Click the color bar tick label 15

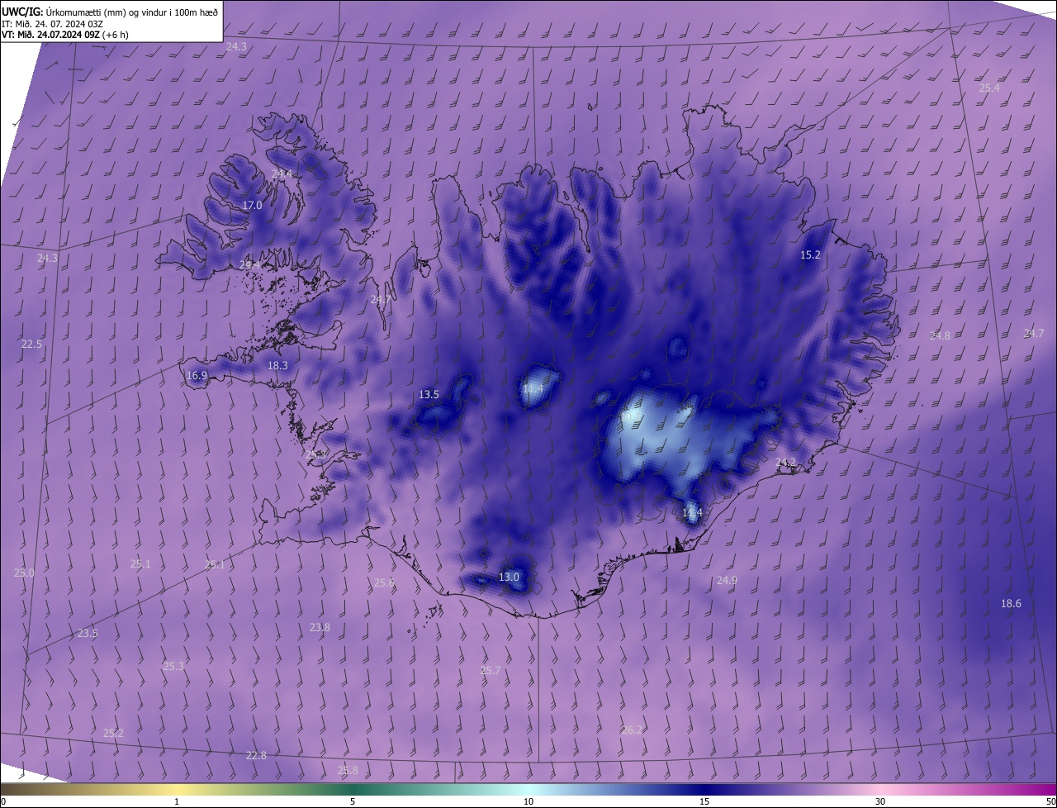pyautogui.click(x=704, y=801)
